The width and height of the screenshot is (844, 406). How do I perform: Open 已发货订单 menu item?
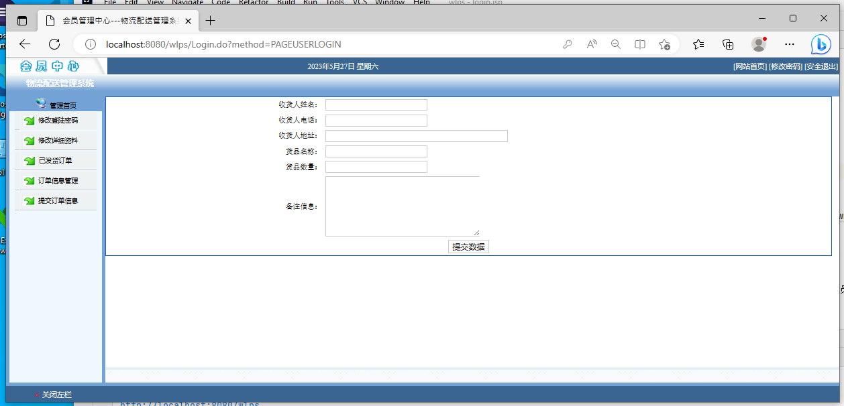(55, 161)
